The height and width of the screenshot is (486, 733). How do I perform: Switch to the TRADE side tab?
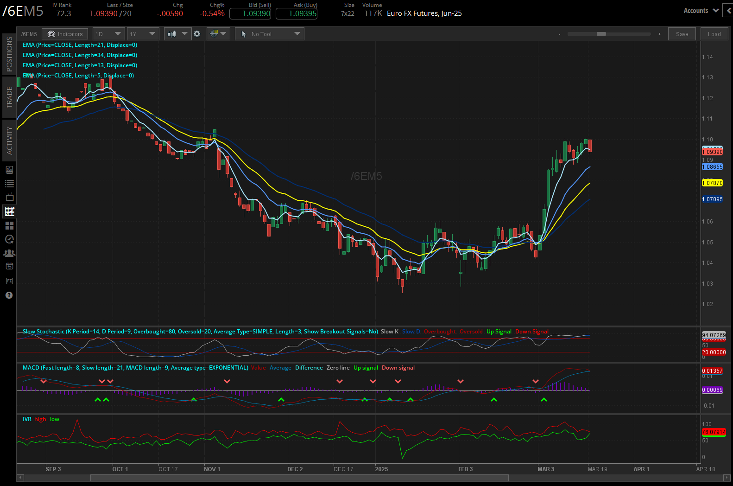[9, 97]
